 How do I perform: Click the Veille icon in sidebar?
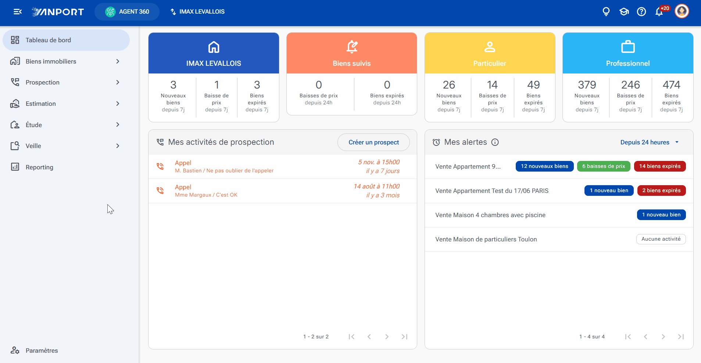point(15,146)
